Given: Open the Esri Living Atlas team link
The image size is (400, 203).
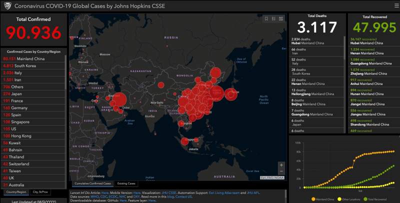Looking at the screenshot, I should (x=224, y=193).
